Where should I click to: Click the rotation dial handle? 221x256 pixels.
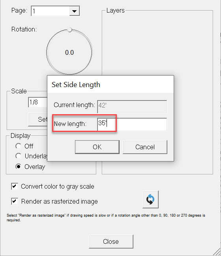click(x=70, y=30)
